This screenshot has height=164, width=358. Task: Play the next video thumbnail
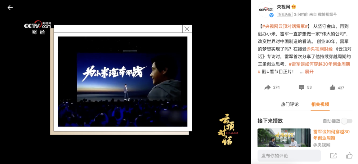pyautogui.click(x=284, y=138)
